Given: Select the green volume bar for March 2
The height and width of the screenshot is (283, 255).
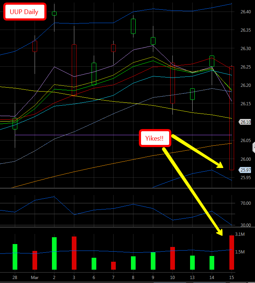Looking at the screenshot, I should tap(54, 253).
